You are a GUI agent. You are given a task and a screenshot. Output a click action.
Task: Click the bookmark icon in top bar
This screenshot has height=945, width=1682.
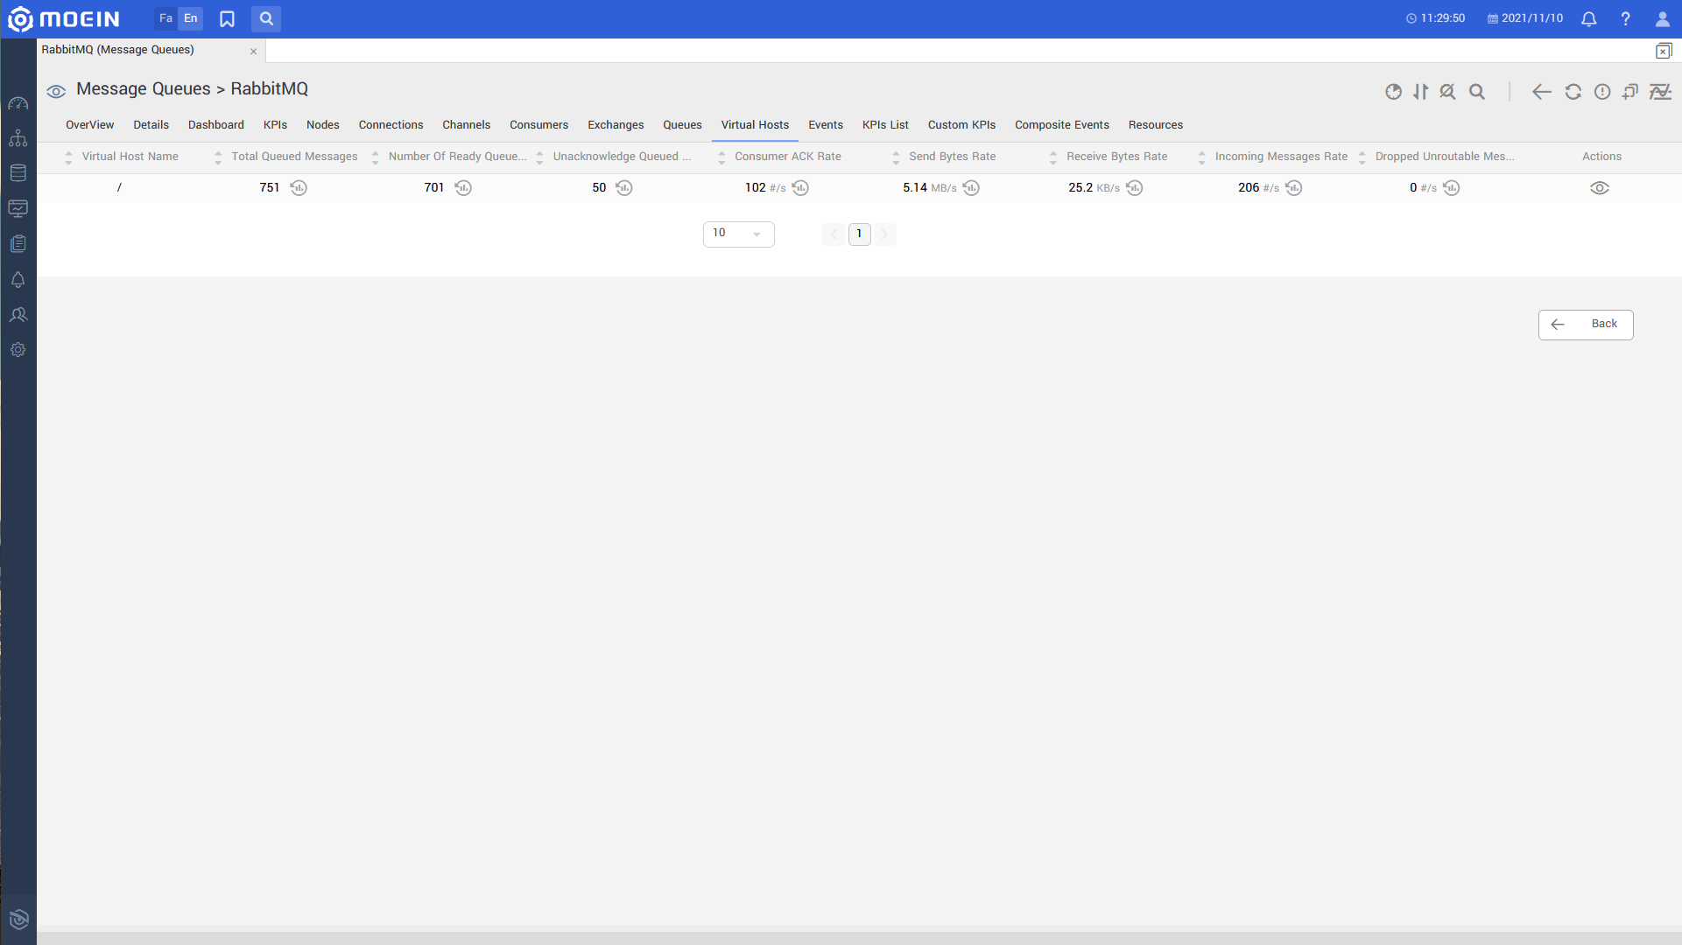[227, 18]
